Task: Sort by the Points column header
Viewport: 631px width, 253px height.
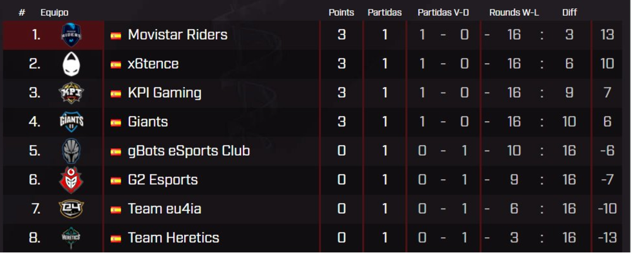Action: [x=341, y=12]
